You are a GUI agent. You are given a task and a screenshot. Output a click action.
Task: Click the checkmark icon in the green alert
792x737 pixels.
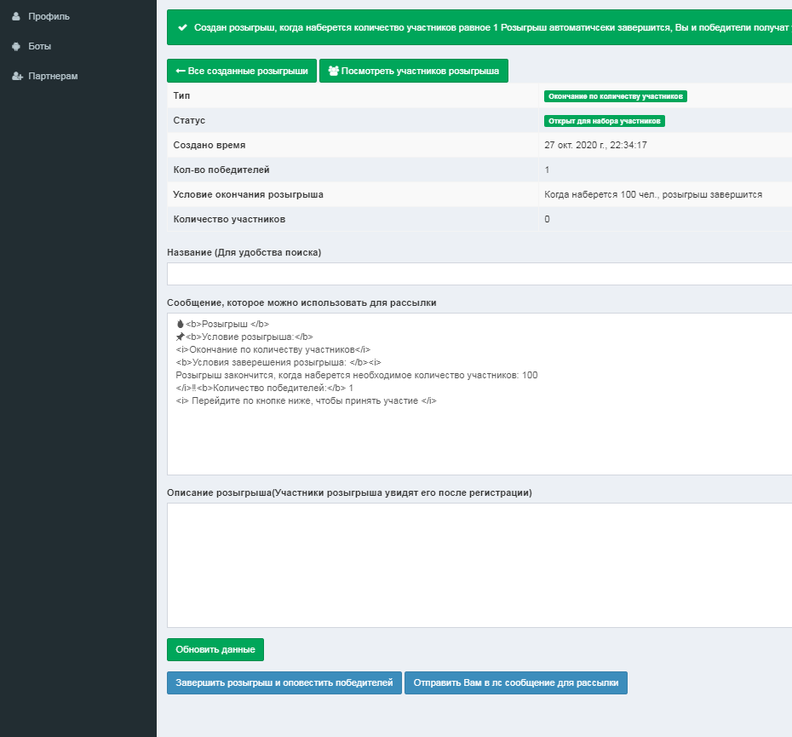click(x=182, y=28)
